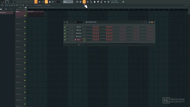This screenshot has width=190, height=107.
Task: Open the 808 Kick channel button
Action: click(x=79, y=27)
